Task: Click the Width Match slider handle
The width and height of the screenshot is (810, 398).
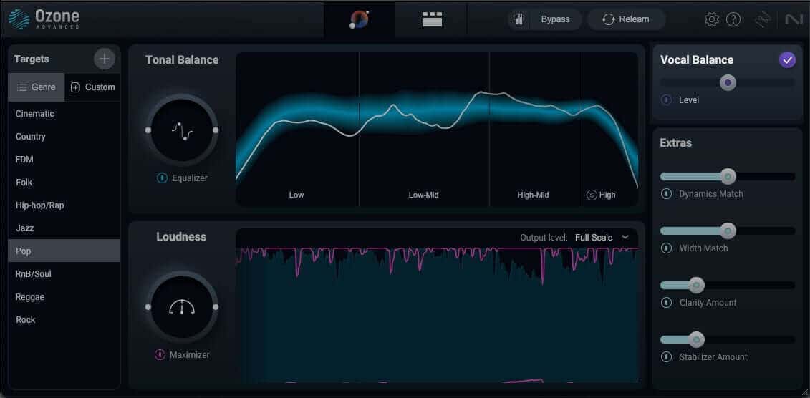Action: point(728,230)
